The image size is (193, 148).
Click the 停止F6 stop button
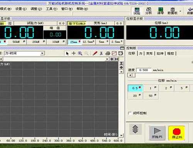tap(177, 133)
